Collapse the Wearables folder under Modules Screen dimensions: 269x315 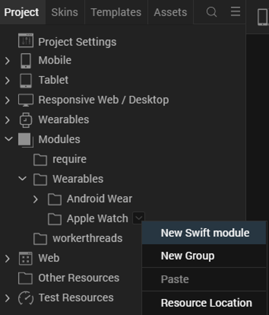pos(22,178)
